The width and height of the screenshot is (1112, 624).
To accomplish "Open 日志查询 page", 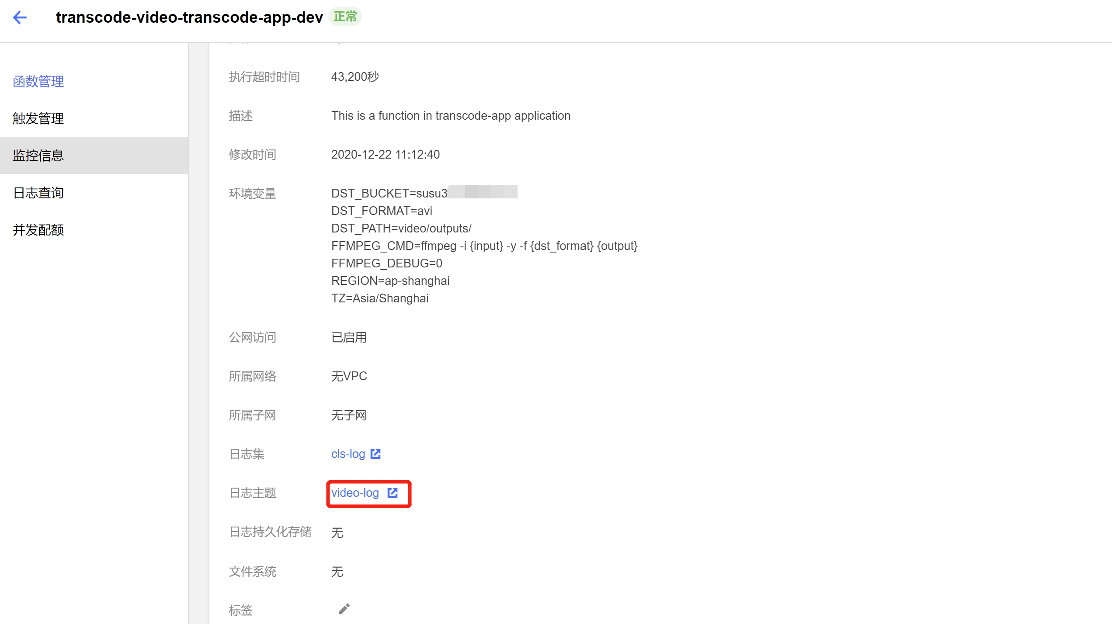I will click(38, 193).
